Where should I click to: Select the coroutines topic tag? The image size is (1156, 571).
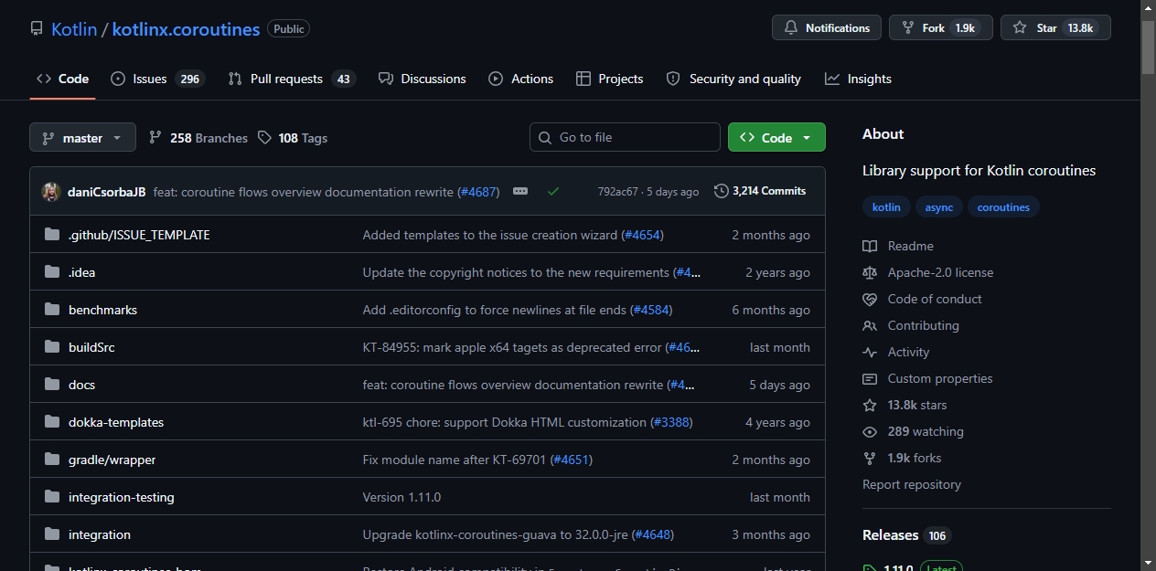(x=1003, y=207)
